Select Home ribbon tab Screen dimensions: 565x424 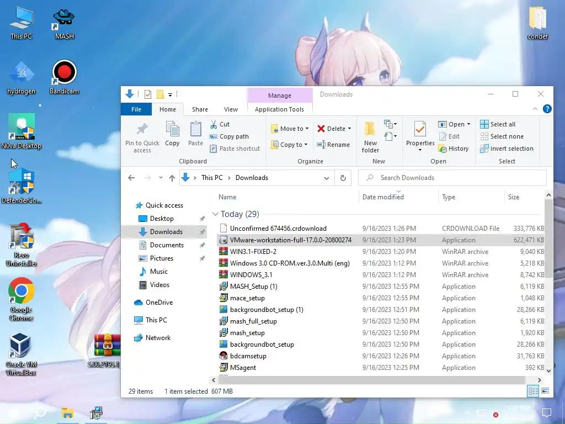[x=168, y=109]
